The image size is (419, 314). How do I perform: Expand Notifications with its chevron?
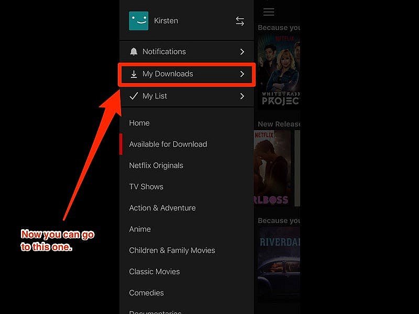(x=242, y=51)
